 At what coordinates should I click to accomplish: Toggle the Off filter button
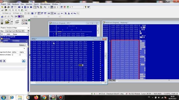click(23, 31)
